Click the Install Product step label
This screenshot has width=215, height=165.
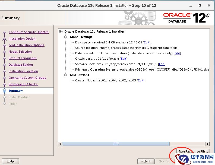(x=19, y=97)
